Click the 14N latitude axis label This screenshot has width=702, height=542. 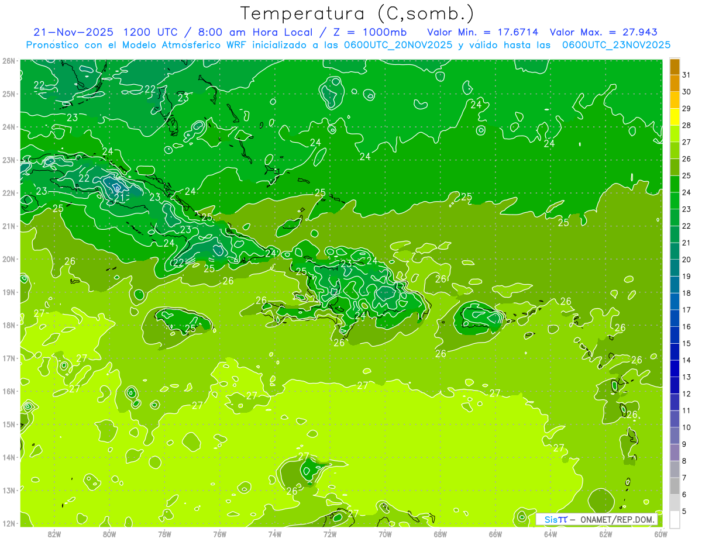click(x=8, y=457)
